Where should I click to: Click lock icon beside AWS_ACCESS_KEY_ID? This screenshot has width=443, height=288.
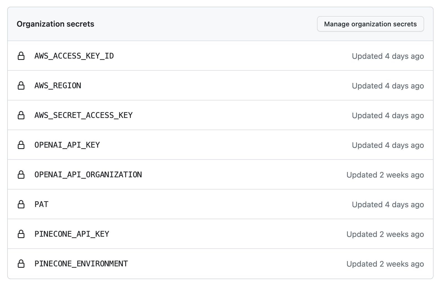tap(21, 56)
